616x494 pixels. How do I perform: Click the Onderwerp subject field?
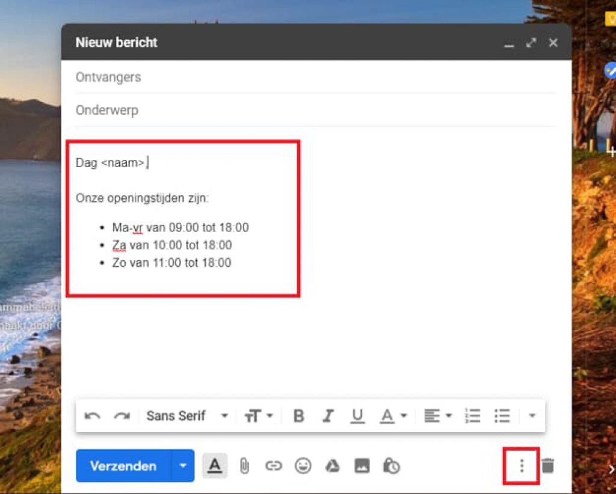pos(316,110)
